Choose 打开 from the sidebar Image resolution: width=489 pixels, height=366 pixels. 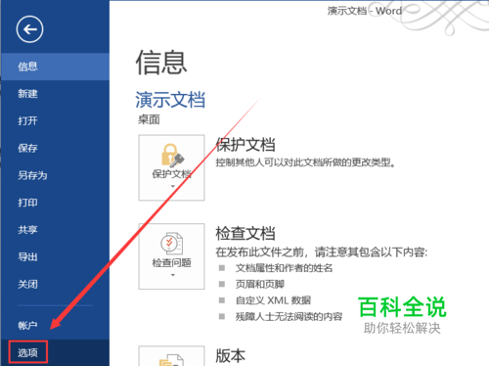[x=55, y=121]
